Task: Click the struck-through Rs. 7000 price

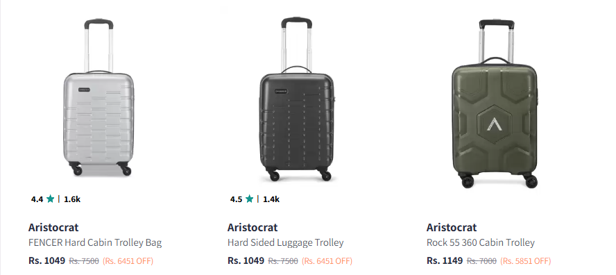Action: [x=481, y=261]
